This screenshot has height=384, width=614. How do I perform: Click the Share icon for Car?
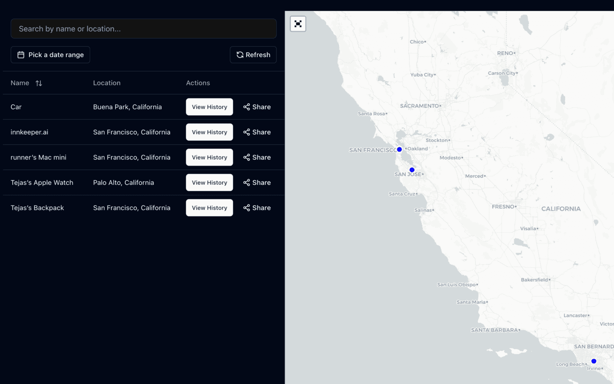(x=247, y=107)
